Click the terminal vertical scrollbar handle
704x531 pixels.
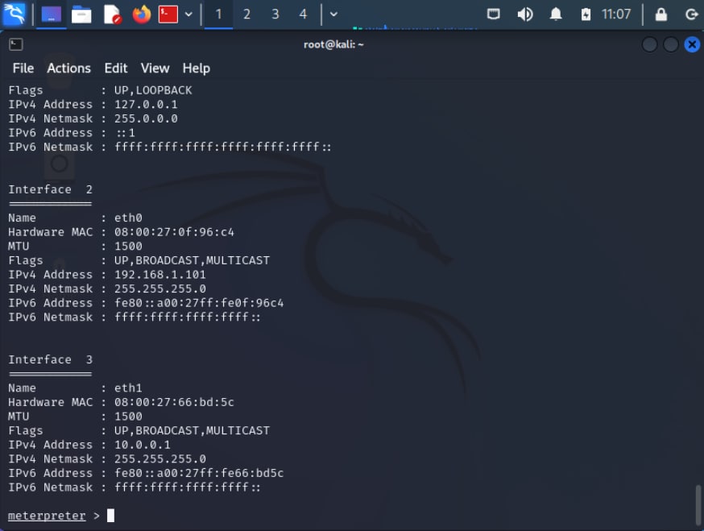[x=698, y=505]
